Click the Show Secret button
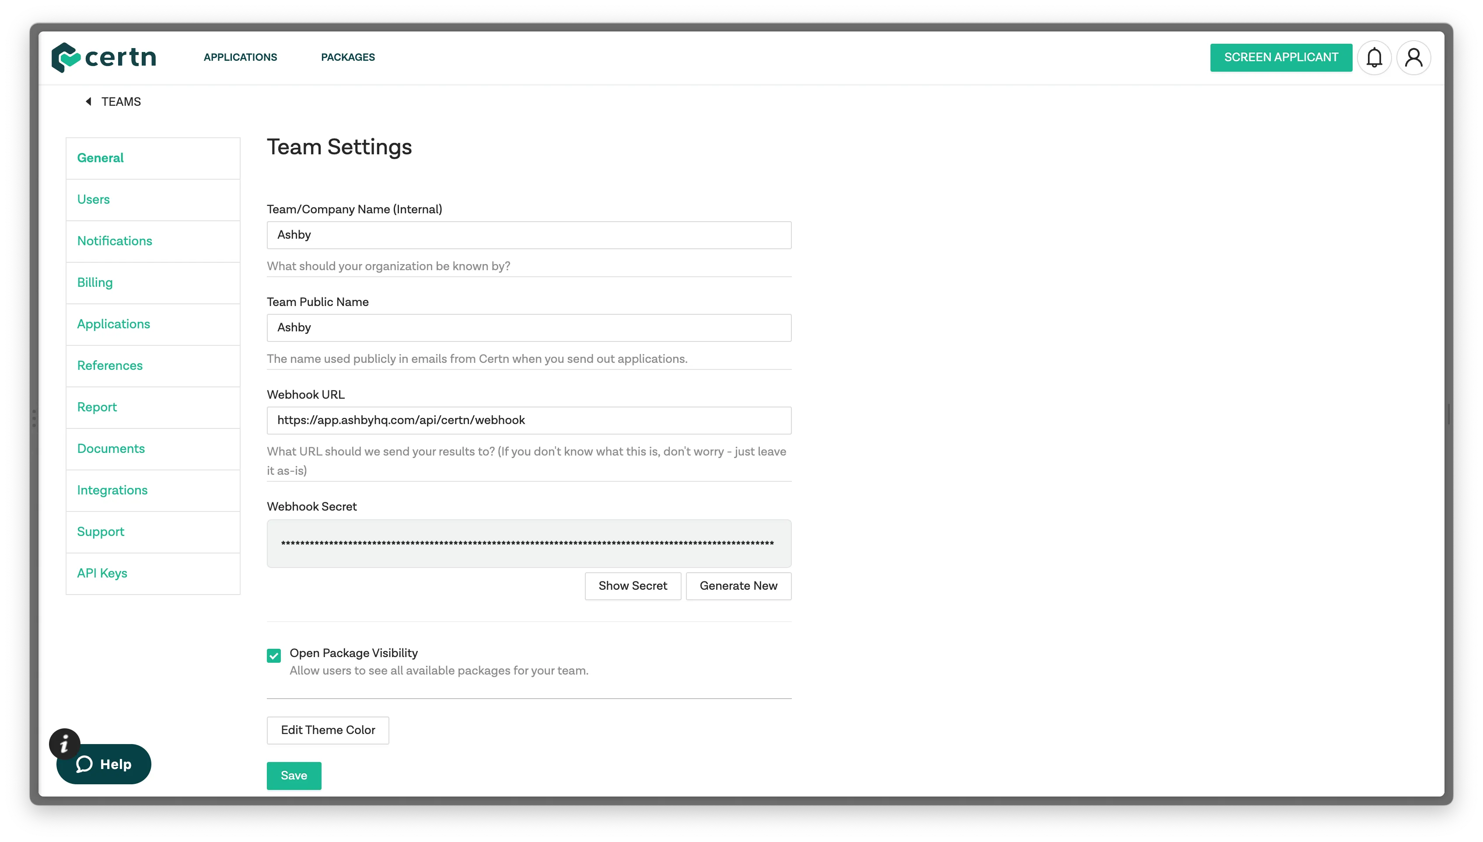This screenshot has width=1483, height=842. pyautogui.click(x=633, y=586)
